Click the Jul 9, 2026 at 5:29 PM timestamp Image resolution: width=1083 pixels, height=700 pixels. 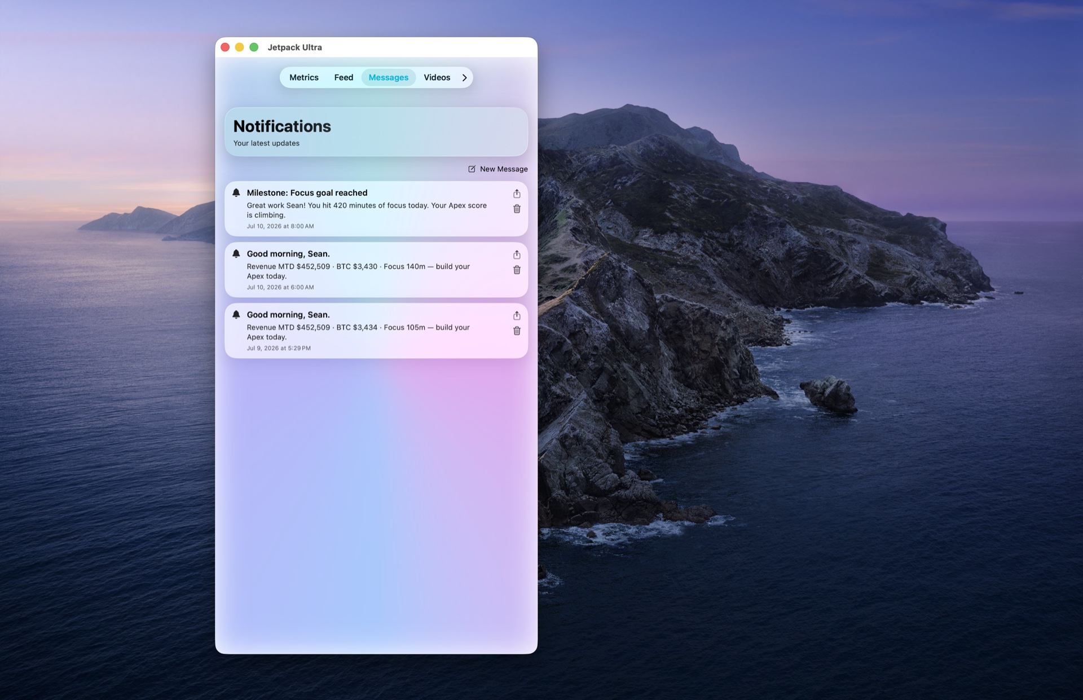click(x=279, y=348)
